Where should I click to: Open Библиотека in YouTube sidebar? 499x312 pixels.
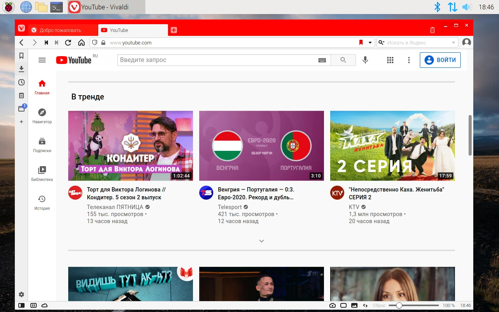(42, 174)
